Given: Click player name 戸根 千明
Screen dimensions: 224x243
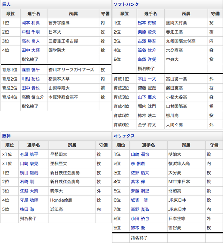Looking at the screenshot, I should (x=30, y=32).
